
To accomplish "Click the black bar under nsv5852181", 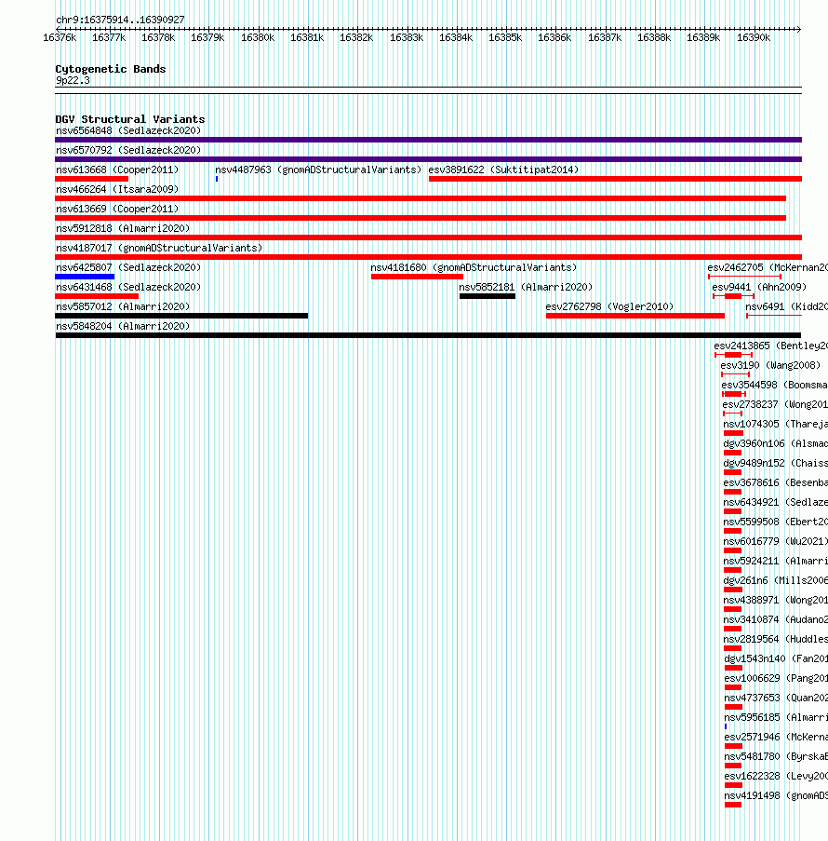I will pos(487,296).
